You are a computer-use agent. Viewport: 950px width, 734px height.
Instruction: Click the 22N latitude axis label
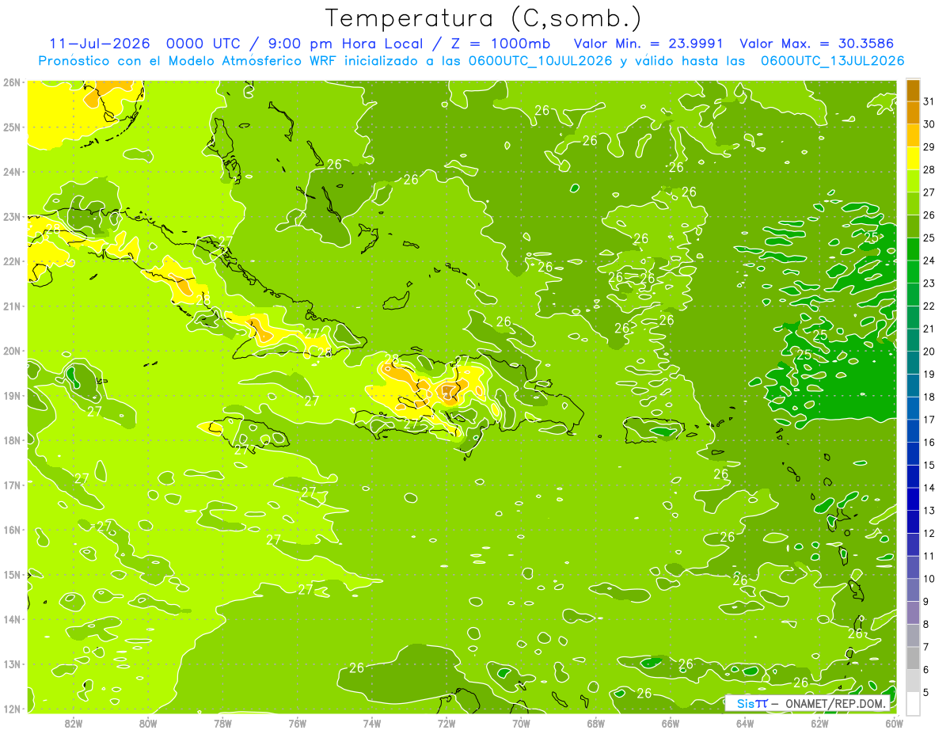[11, 261]
